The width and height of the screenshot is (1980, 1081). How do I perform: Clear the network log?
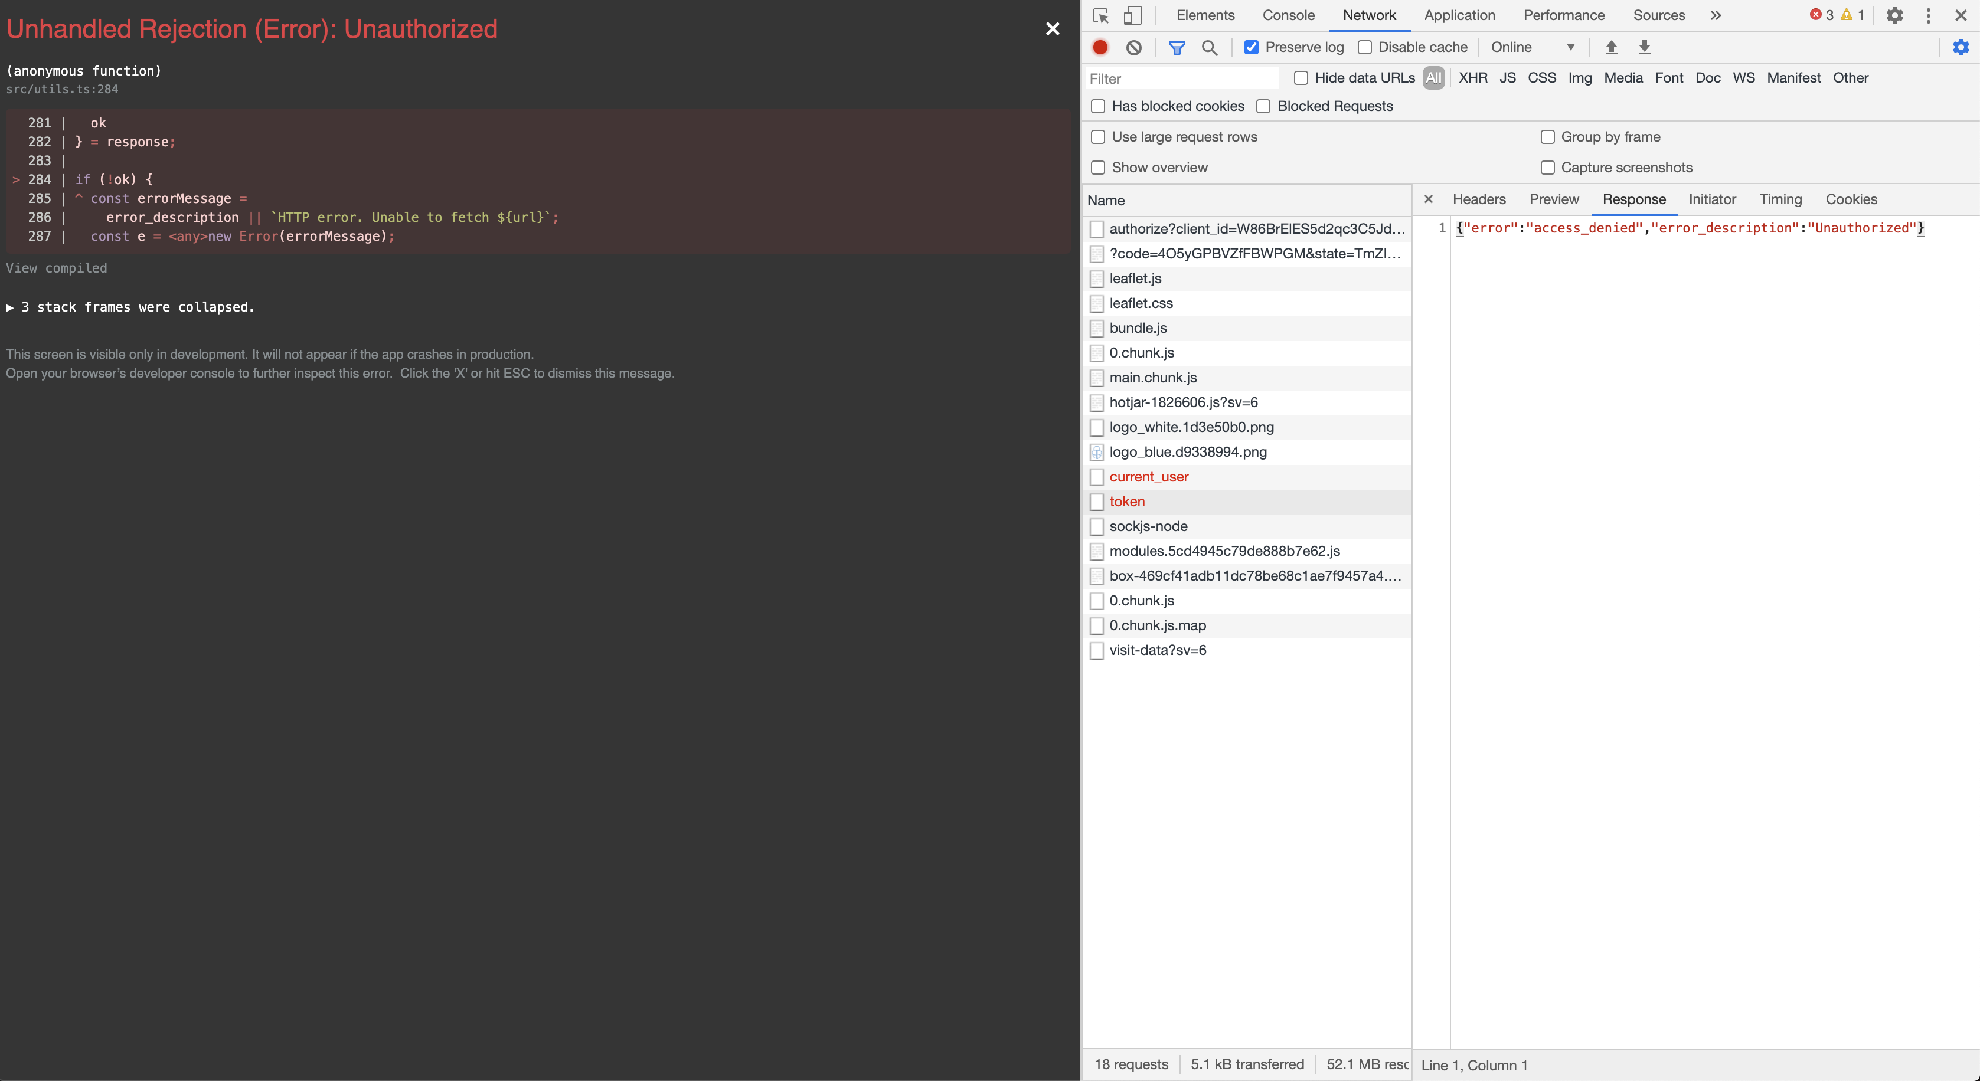[x=1133, y=48]
